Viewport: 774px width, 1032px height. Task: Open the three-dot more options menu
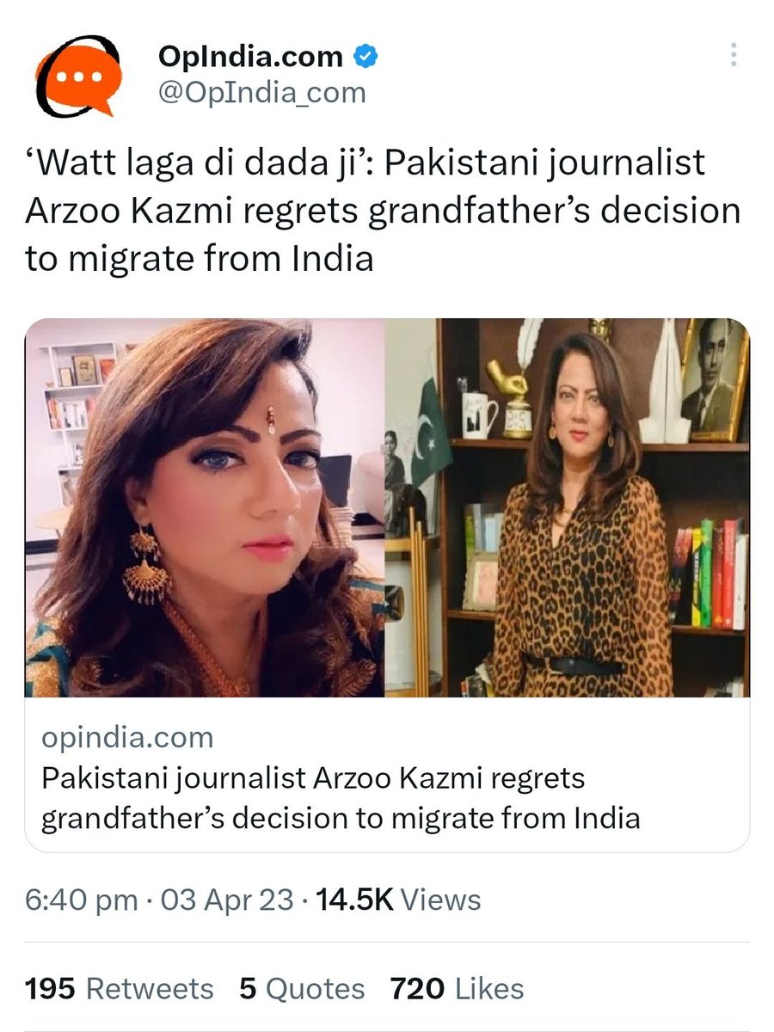point(731,58)
